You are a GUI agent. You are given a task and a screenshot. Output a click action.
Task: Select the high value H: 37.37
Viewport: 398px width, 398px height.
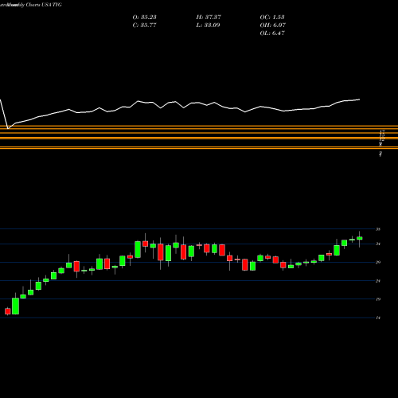[209, 18]
